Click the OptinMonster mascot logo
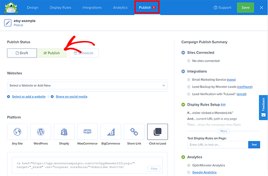Screen dimensions: 268x176 (x=11, y=7)
